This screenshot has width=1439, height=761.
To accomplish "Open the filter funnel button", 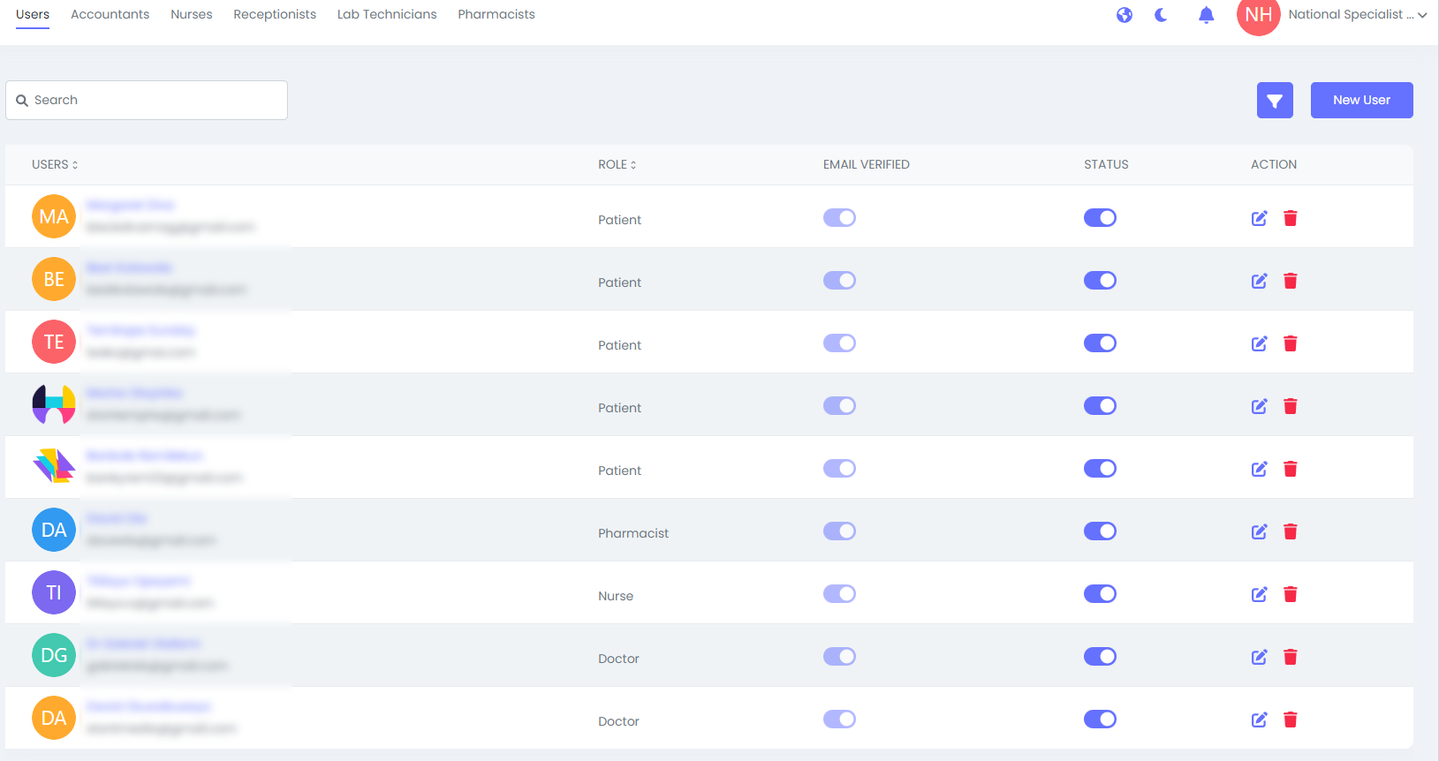I will tap(1274, 101).
